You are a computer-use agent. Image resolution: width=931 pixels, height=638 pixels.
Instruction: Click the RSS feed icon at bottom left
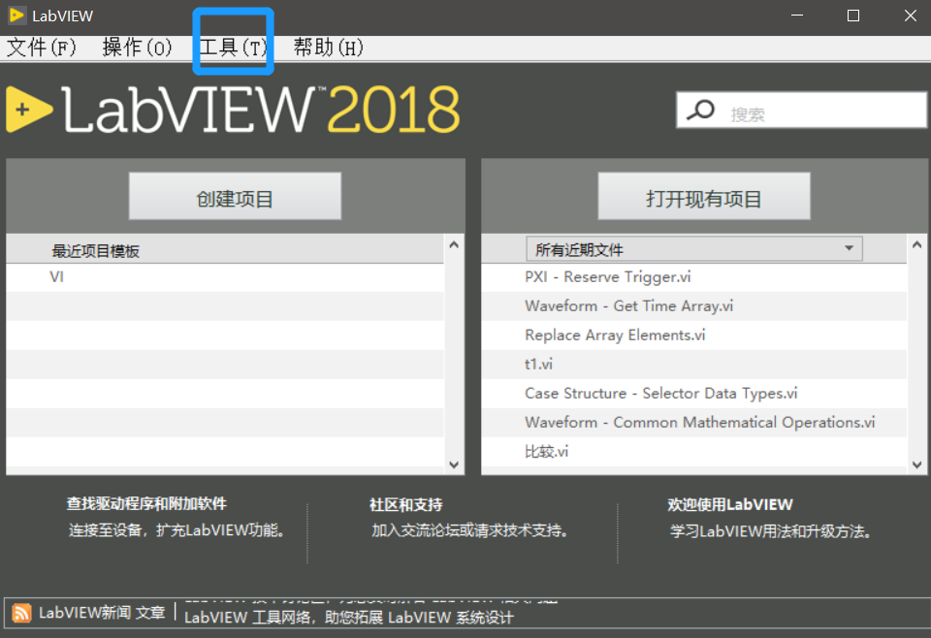[24, 614]
